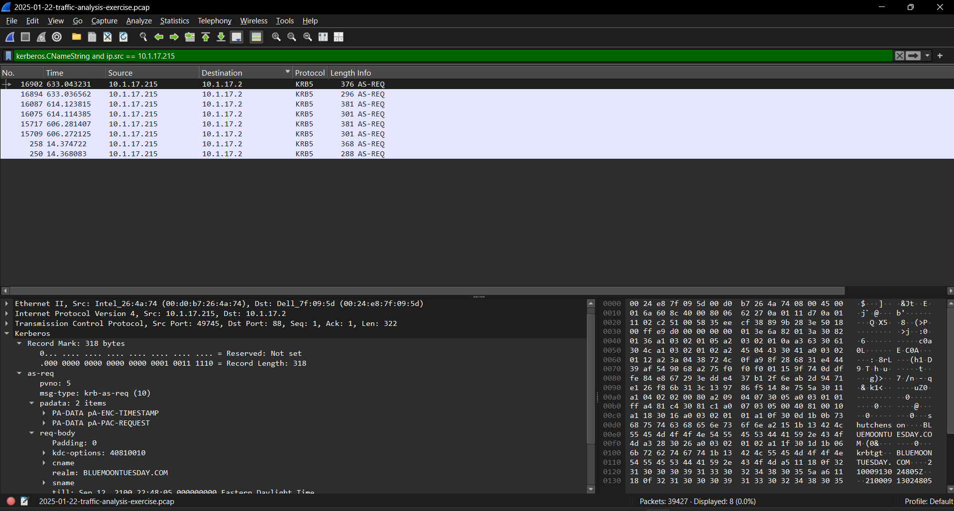Open capture options gear icon
The width and height of the screenshot is (954, 511).
coord(57,37)
